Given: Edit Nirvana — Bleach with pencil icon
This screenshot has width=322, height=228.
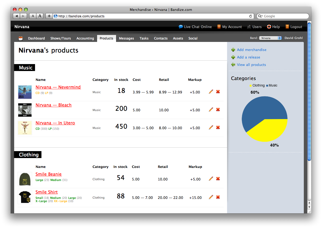Looking at the screenshot, I should [x=211, y=109].
